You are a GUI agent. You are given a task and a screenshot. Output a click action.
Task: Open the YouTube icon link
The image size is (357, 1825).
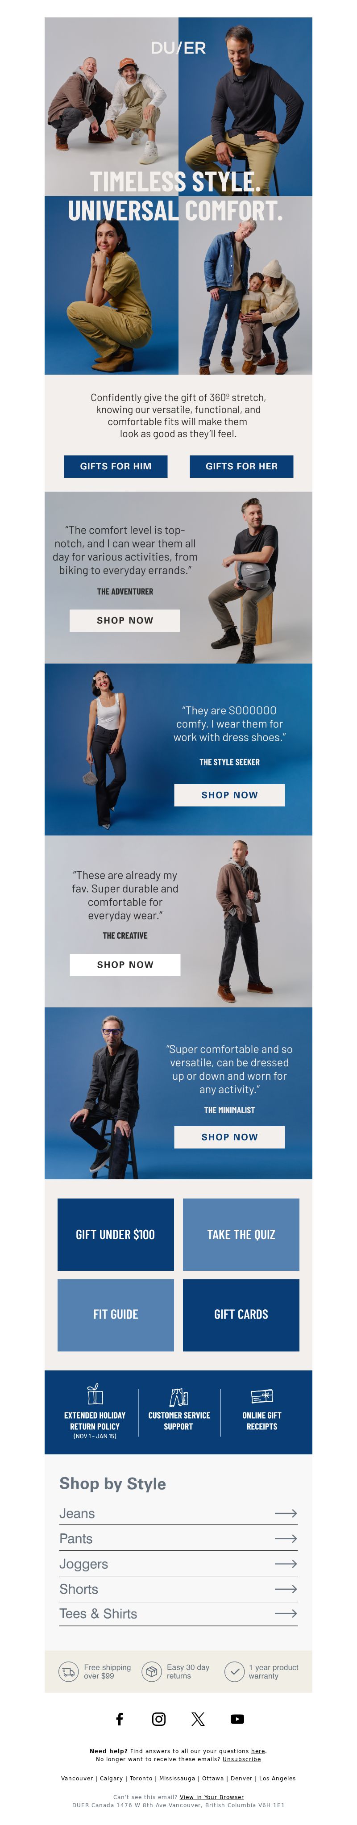237,1719
